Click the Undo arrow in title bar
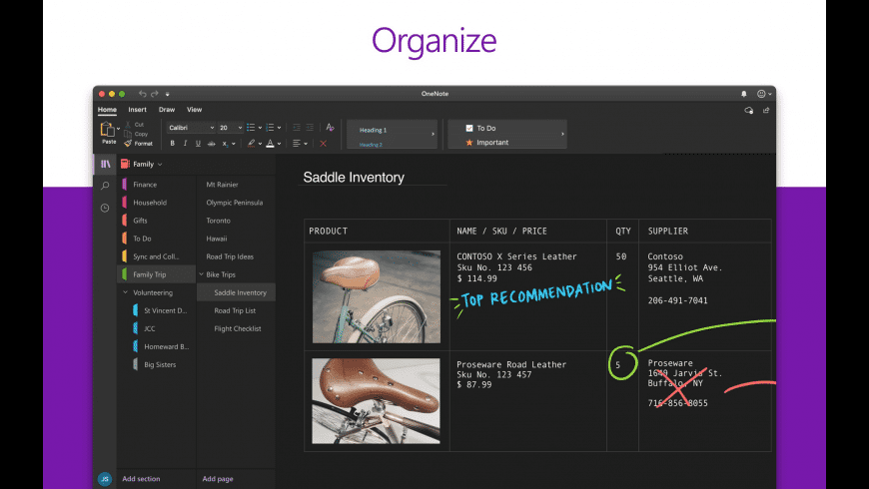The height and width of the screenshot is (489, 869). click(x=143, y=94)
